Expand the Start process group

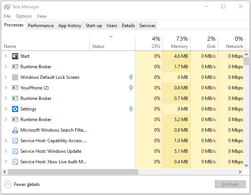click(x=6, y=56)
